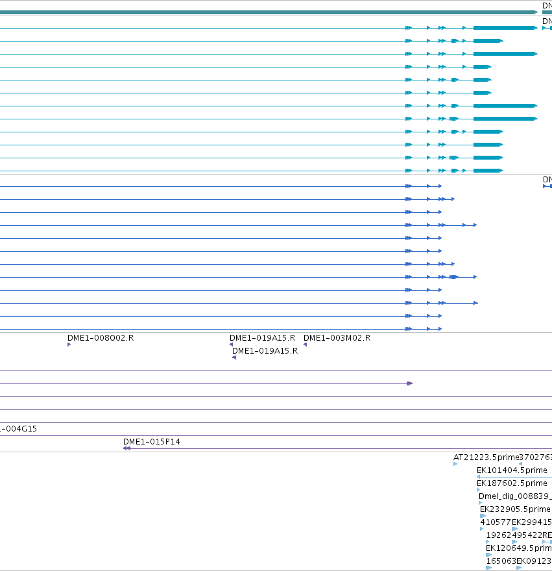
Task: Select the block glyph under 495422
Action: tap(514, 542)
